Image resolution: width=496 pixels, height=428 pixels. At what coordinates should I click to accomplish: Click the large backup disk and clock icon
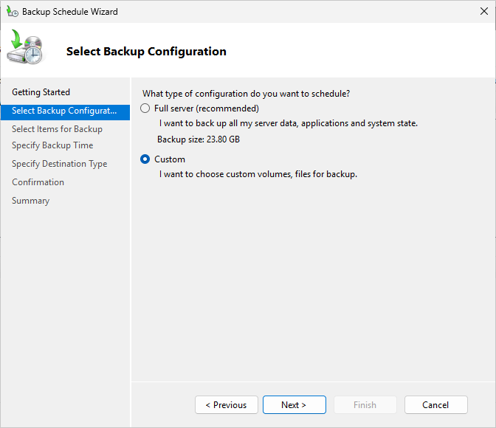pos(26,49)
